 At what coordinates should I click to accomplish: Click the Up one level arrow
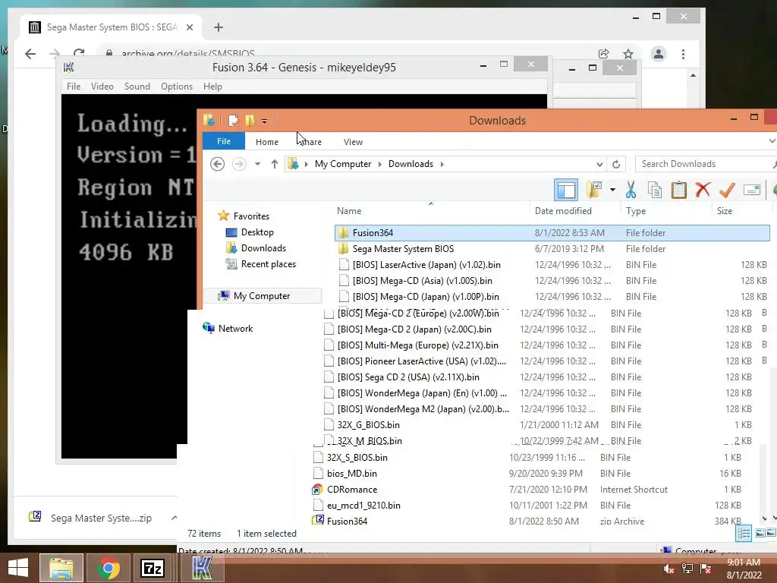coord(275,164)
